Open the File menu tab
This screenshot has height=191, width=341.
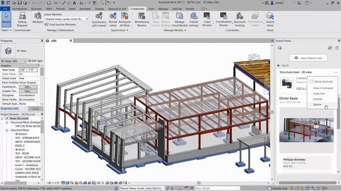5,8
